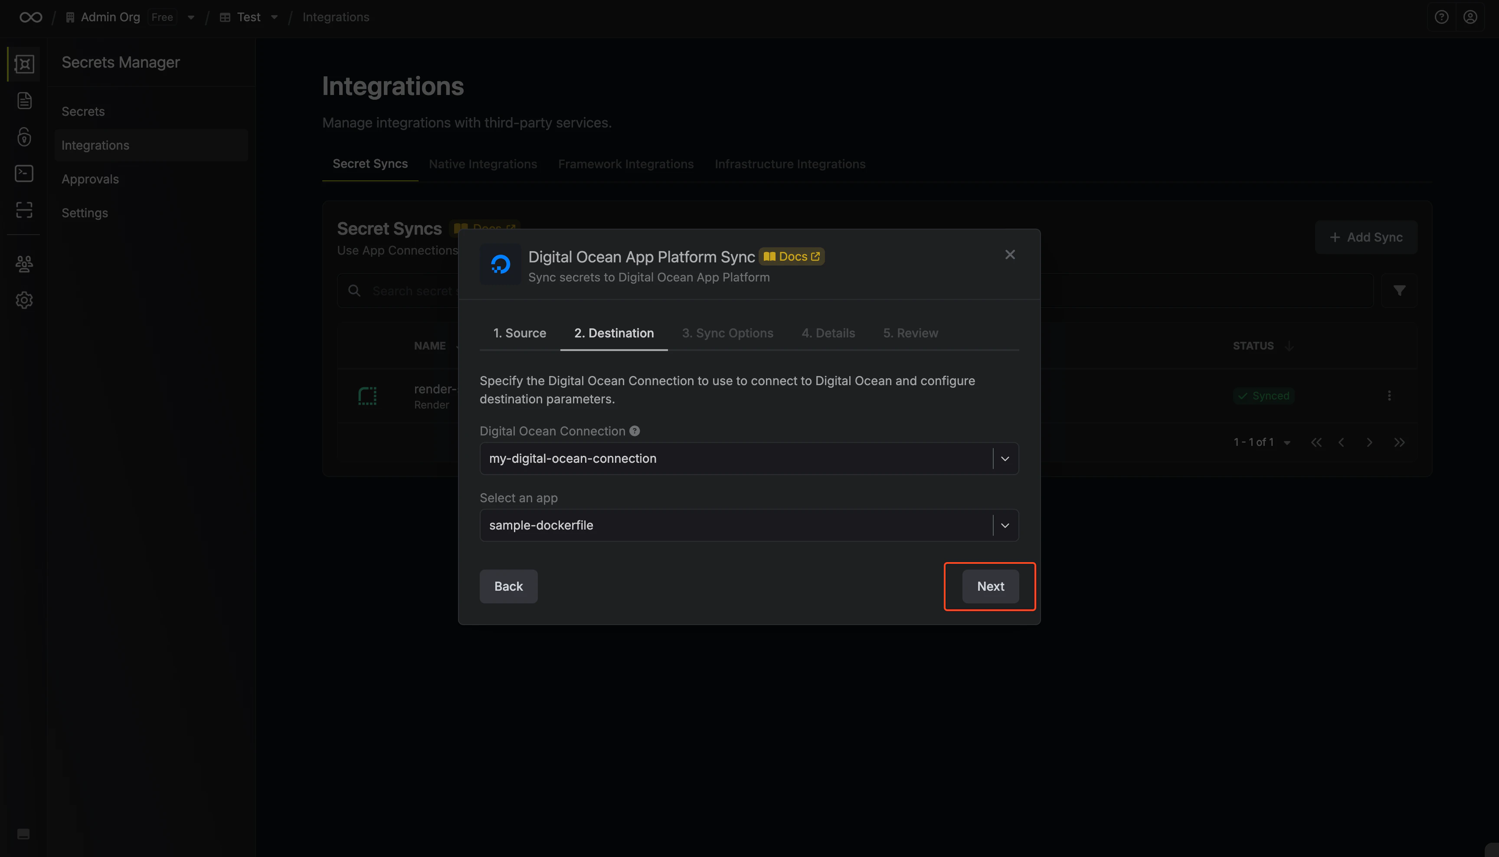Open the access control people icon
The width and height of the screenshot is (1499, 857).
pos(24,264)
